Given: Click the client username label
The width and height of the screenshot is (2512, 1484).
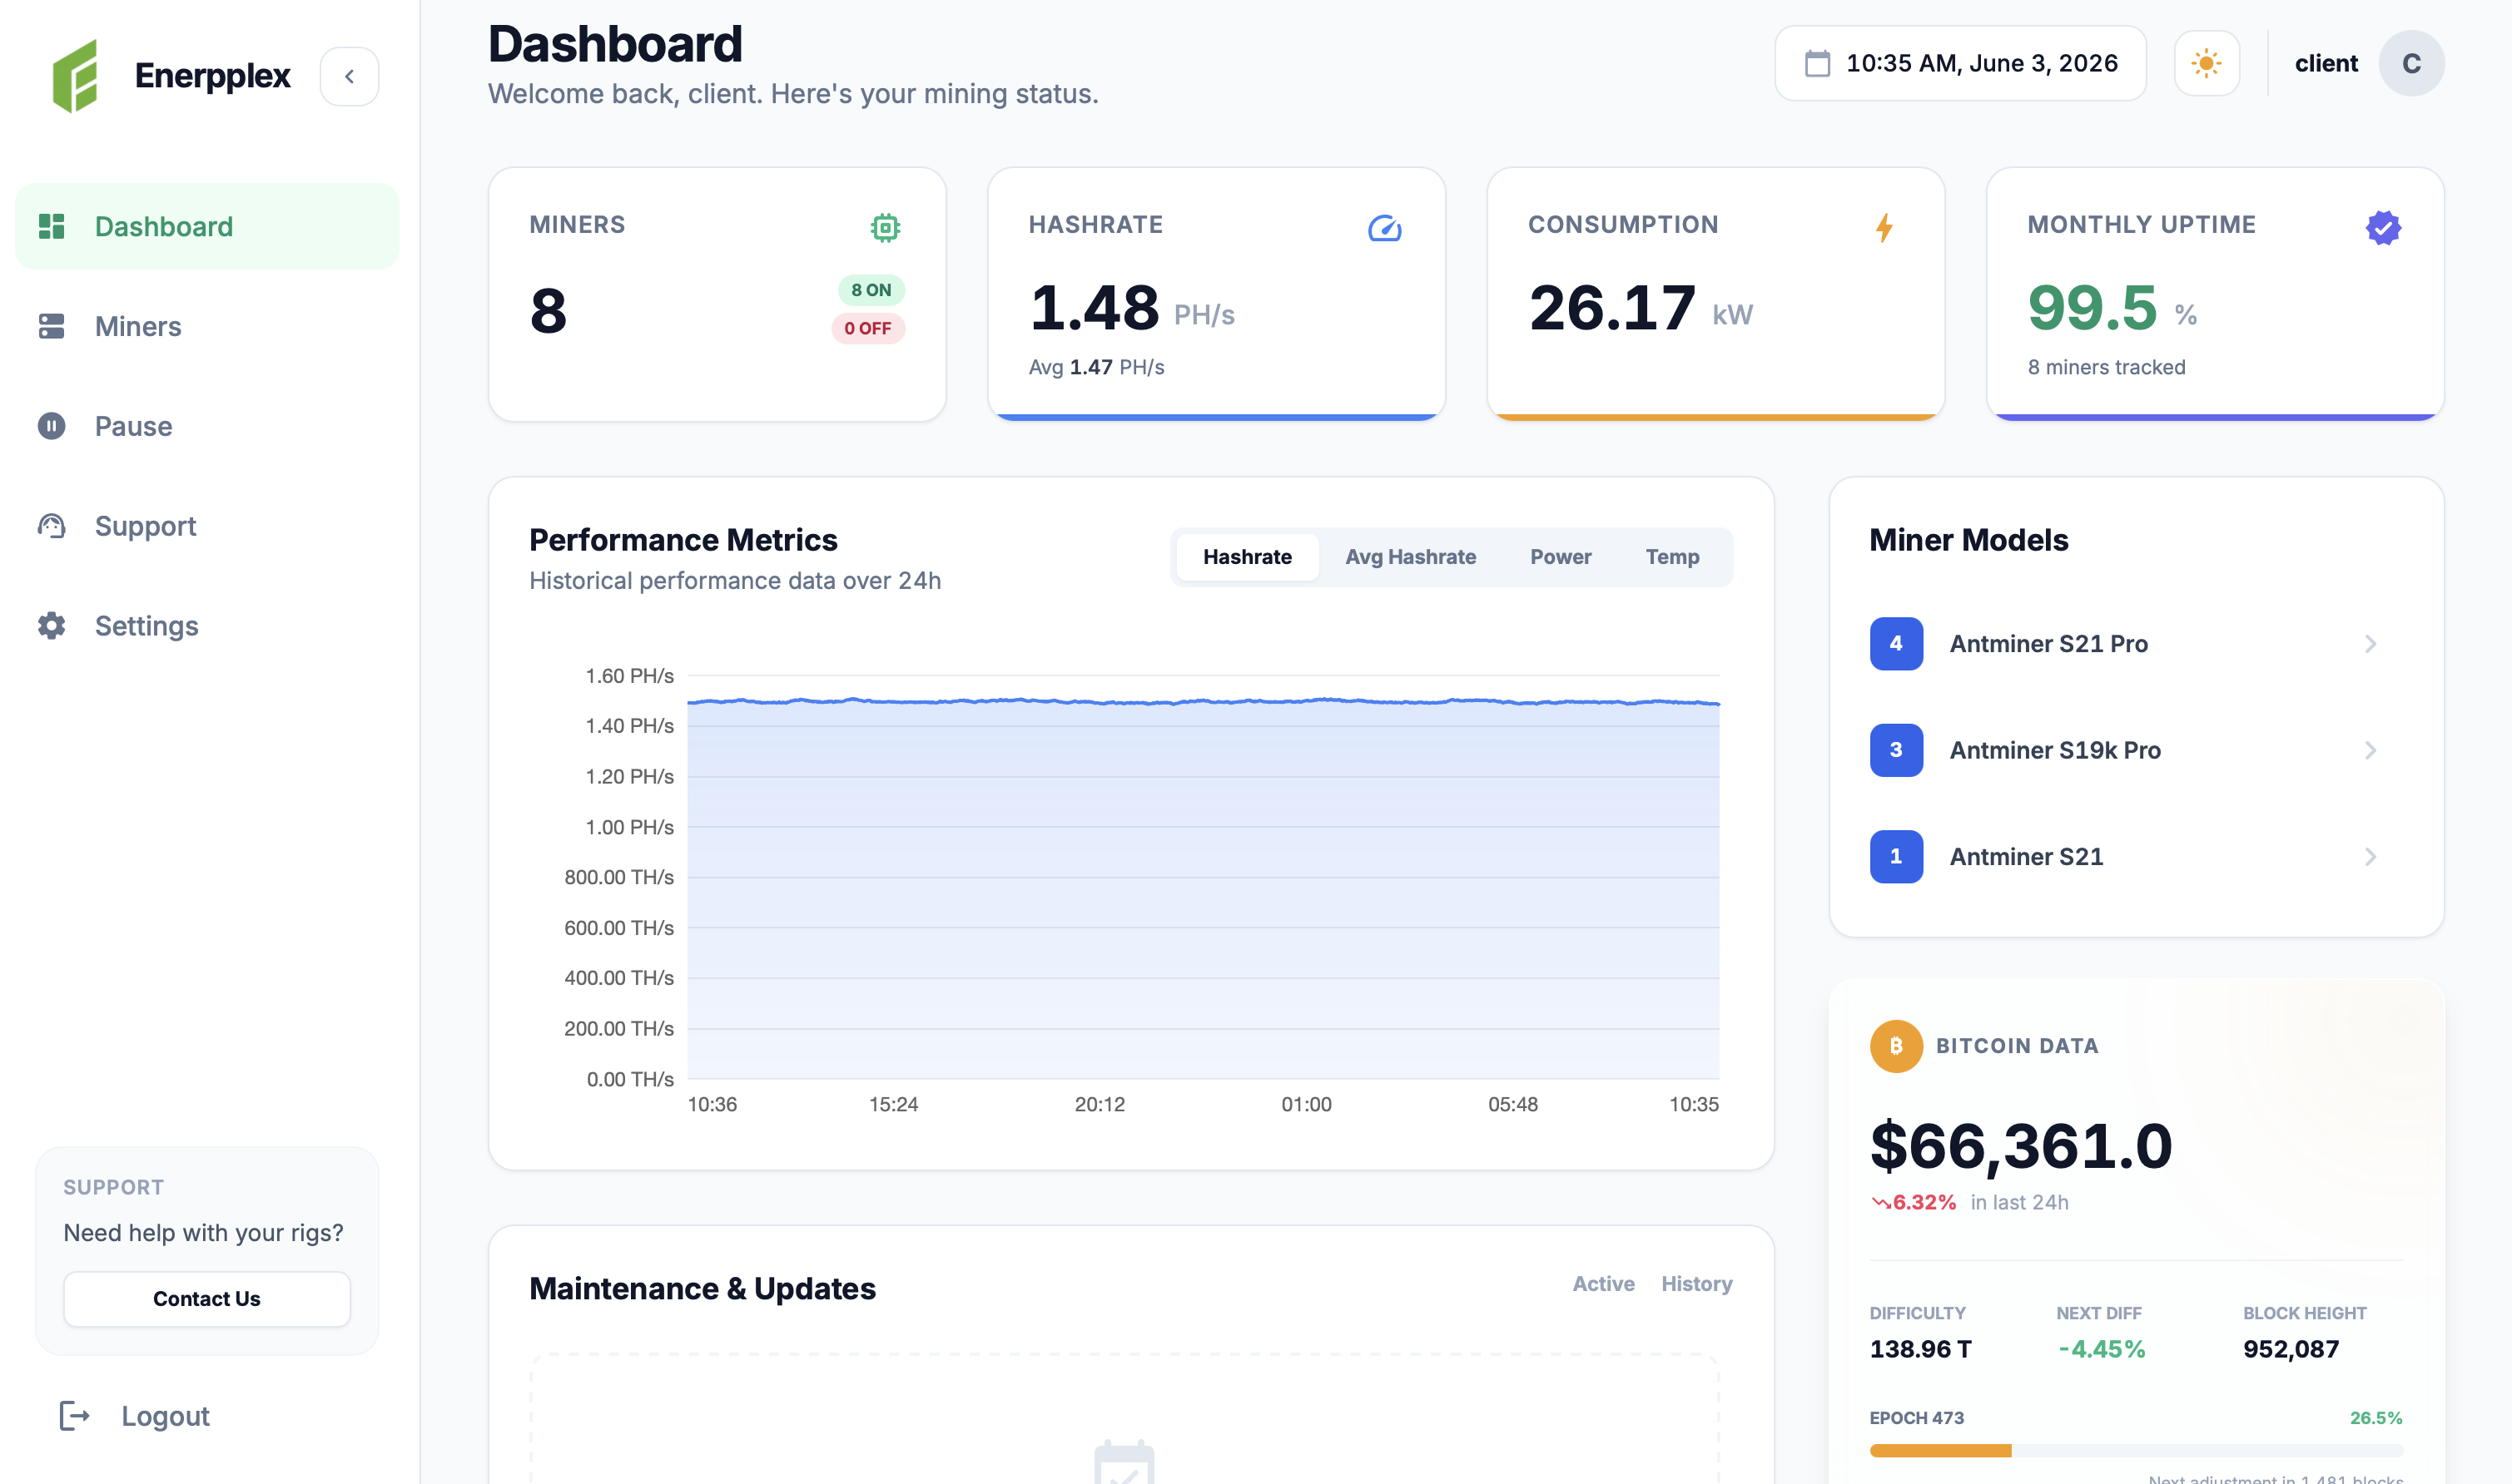Looking at the screenshot, I should tap(2326, 64).
